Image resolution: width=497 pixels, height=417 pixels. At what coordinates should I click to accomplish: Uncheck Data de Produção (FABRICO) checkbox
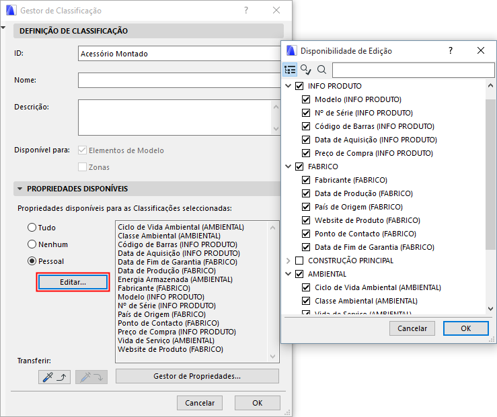[306, 193]
